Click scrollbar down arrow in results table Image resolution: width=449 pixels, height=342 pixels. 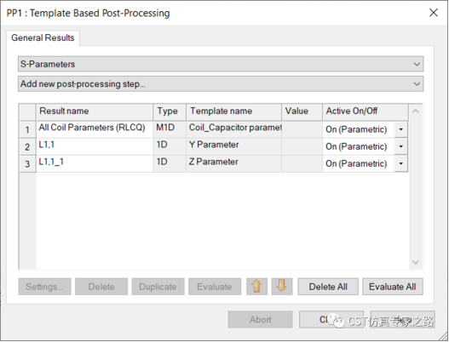pos(416,262)
